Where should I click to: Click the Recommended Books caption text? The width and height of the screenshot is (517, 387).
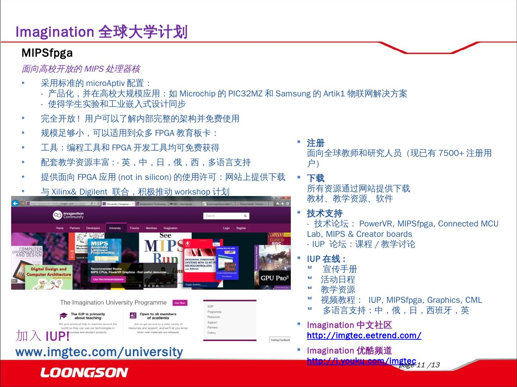click(x=106, y=269)
